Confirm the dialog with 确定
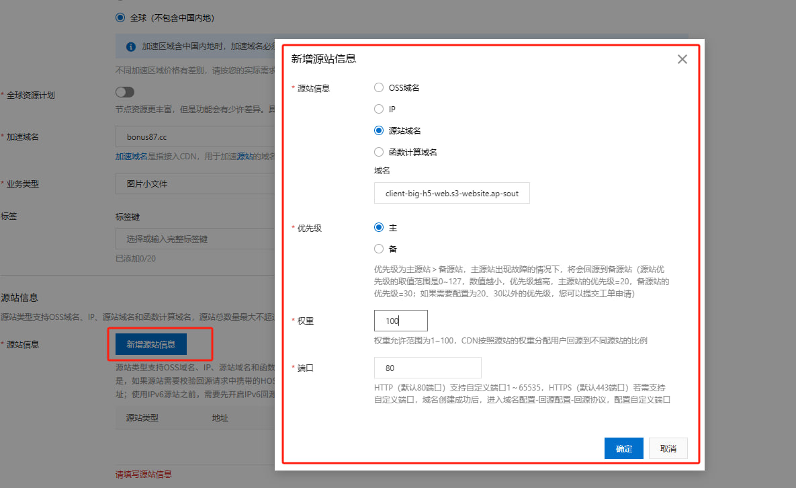The image size is (796, 488). 623,448
